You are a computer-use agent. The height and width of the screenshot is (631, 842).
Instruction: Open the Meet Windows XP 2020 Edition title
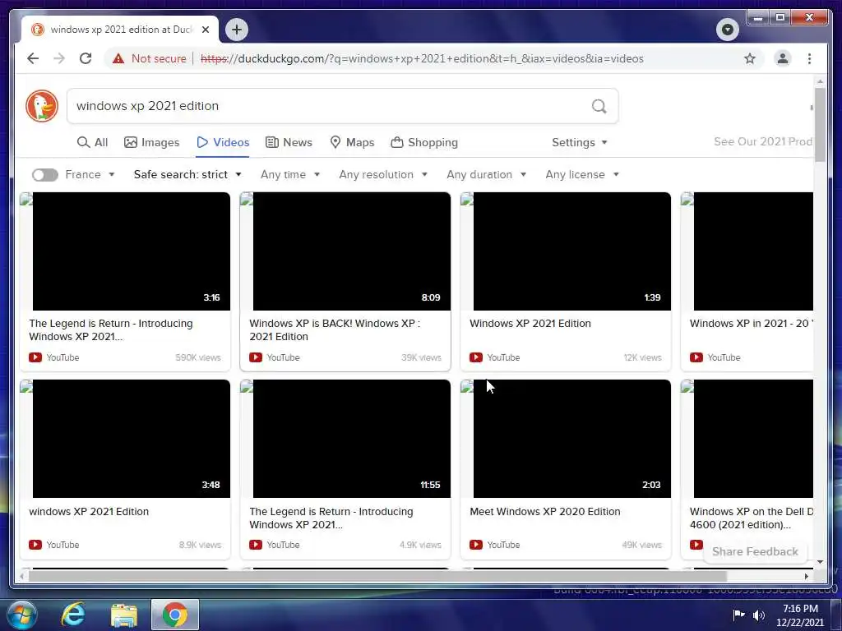coord(545,511)
